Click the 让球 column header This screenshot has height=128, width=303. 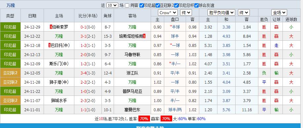click(x=276, y=19)
